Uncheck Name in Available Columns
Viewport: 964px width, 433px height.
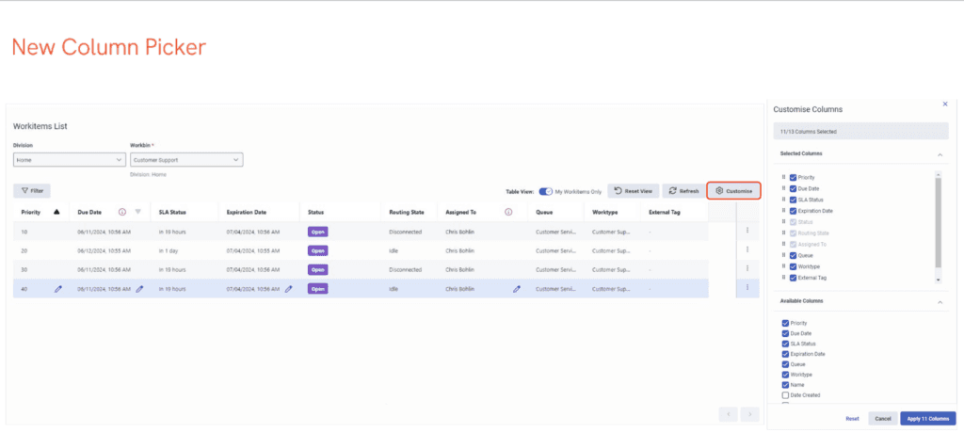tap(785, 385)
